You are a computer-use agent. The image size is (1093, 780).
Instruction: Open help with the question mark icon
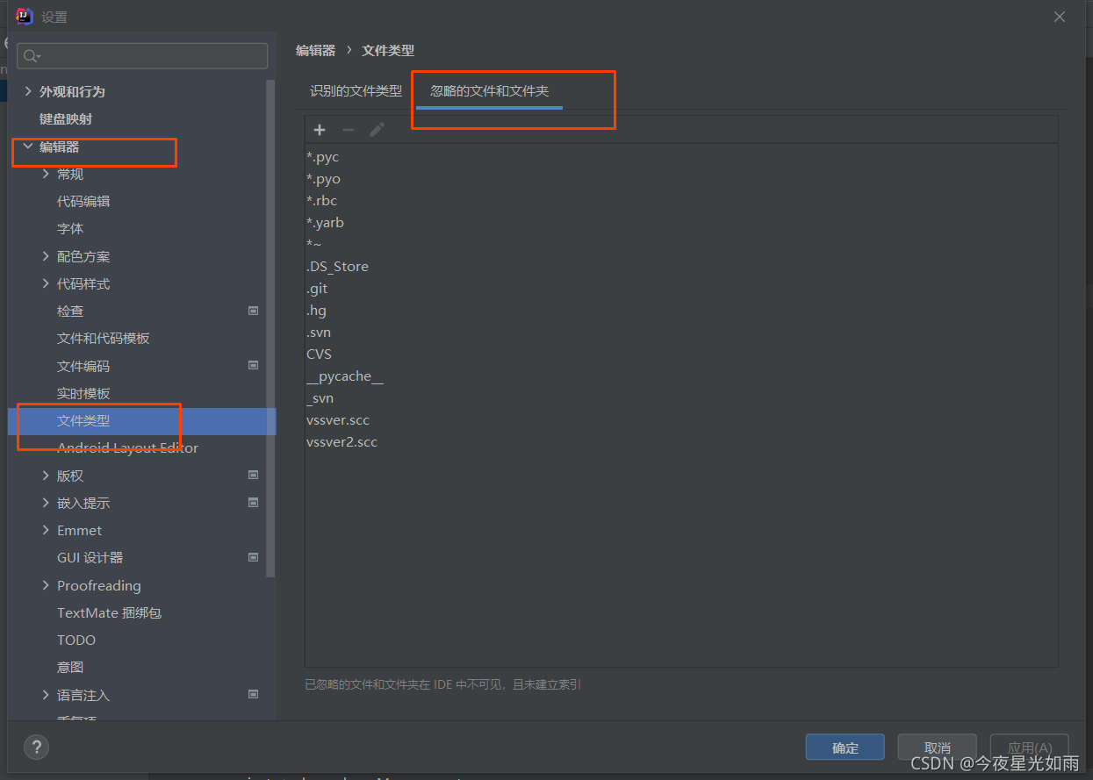click(x=36, y=747)
